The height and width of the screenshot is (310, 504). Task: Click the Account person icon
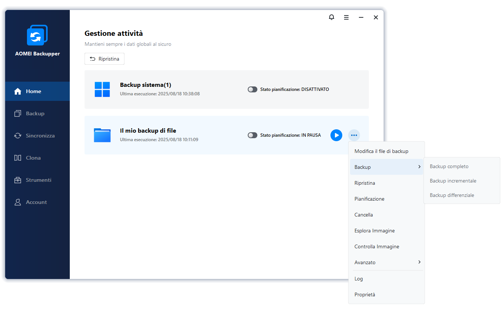18,202
